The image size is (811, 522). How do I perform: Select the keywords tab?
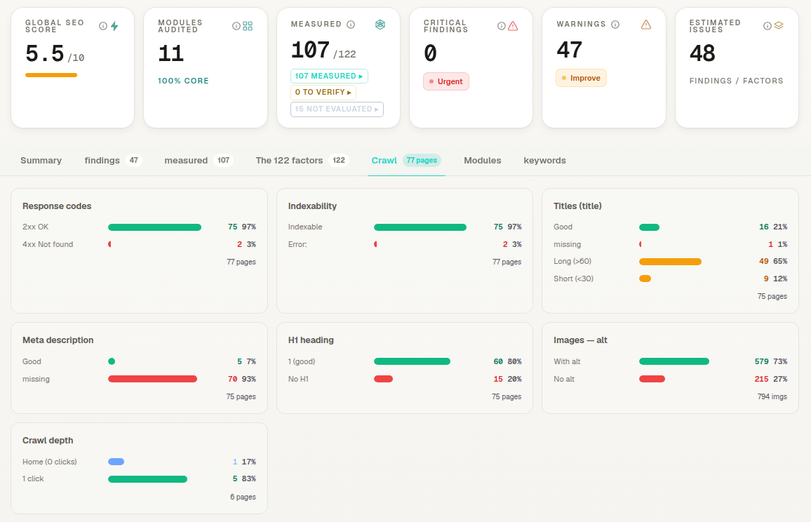point(544,161)
